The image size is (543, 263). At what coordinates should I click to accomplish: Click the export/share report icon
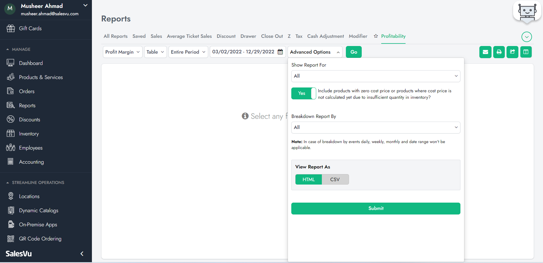point(512,52)
